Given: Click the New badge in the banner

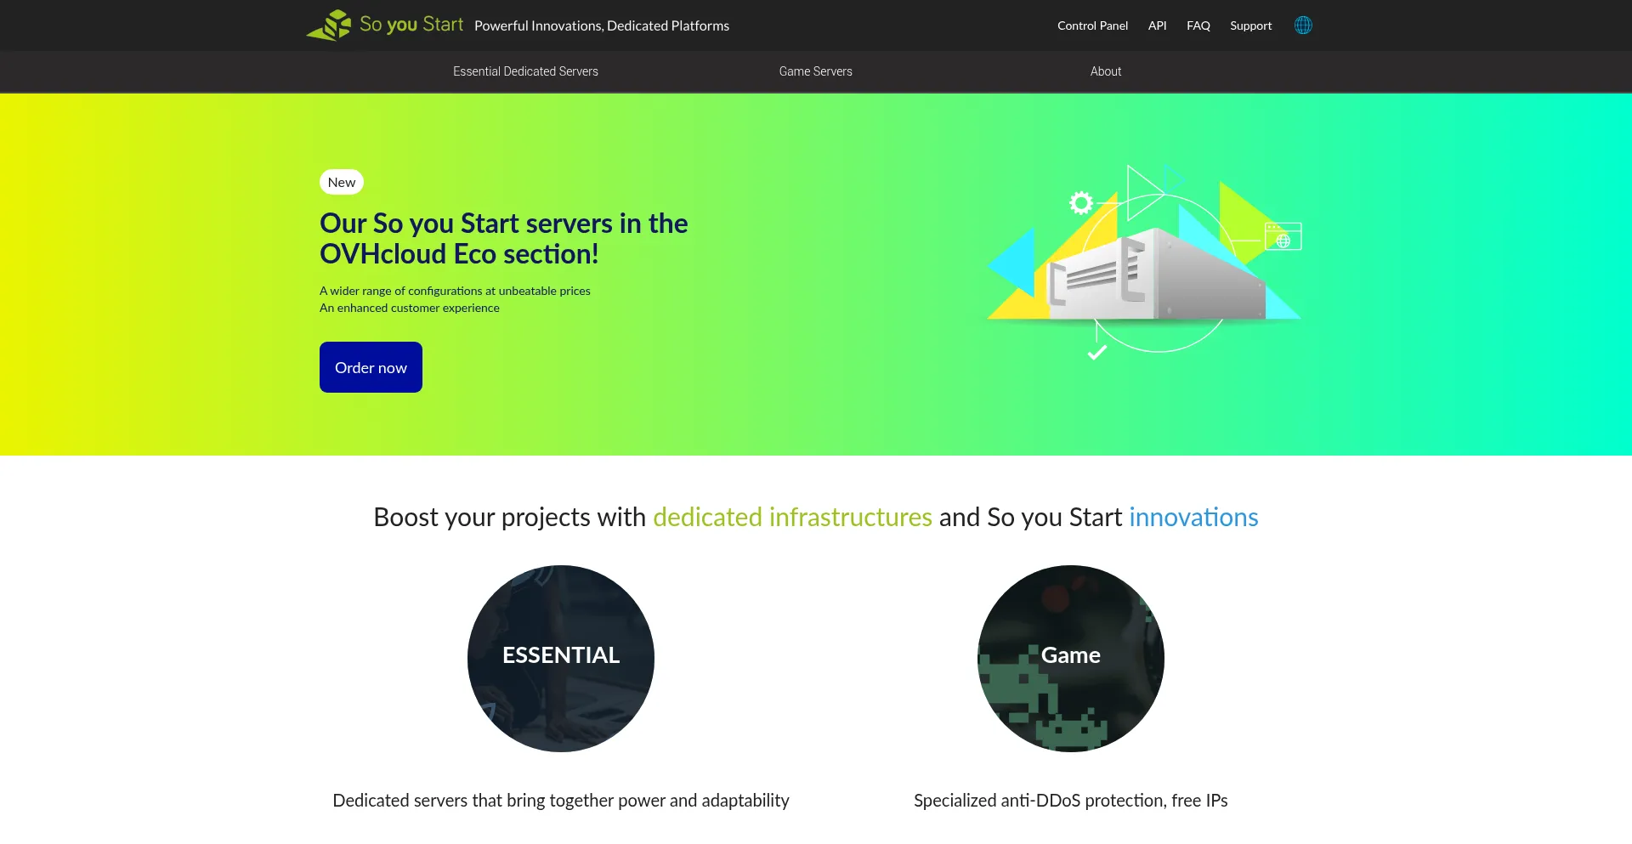Looking at the screenshot, I should tap(342, 182).
